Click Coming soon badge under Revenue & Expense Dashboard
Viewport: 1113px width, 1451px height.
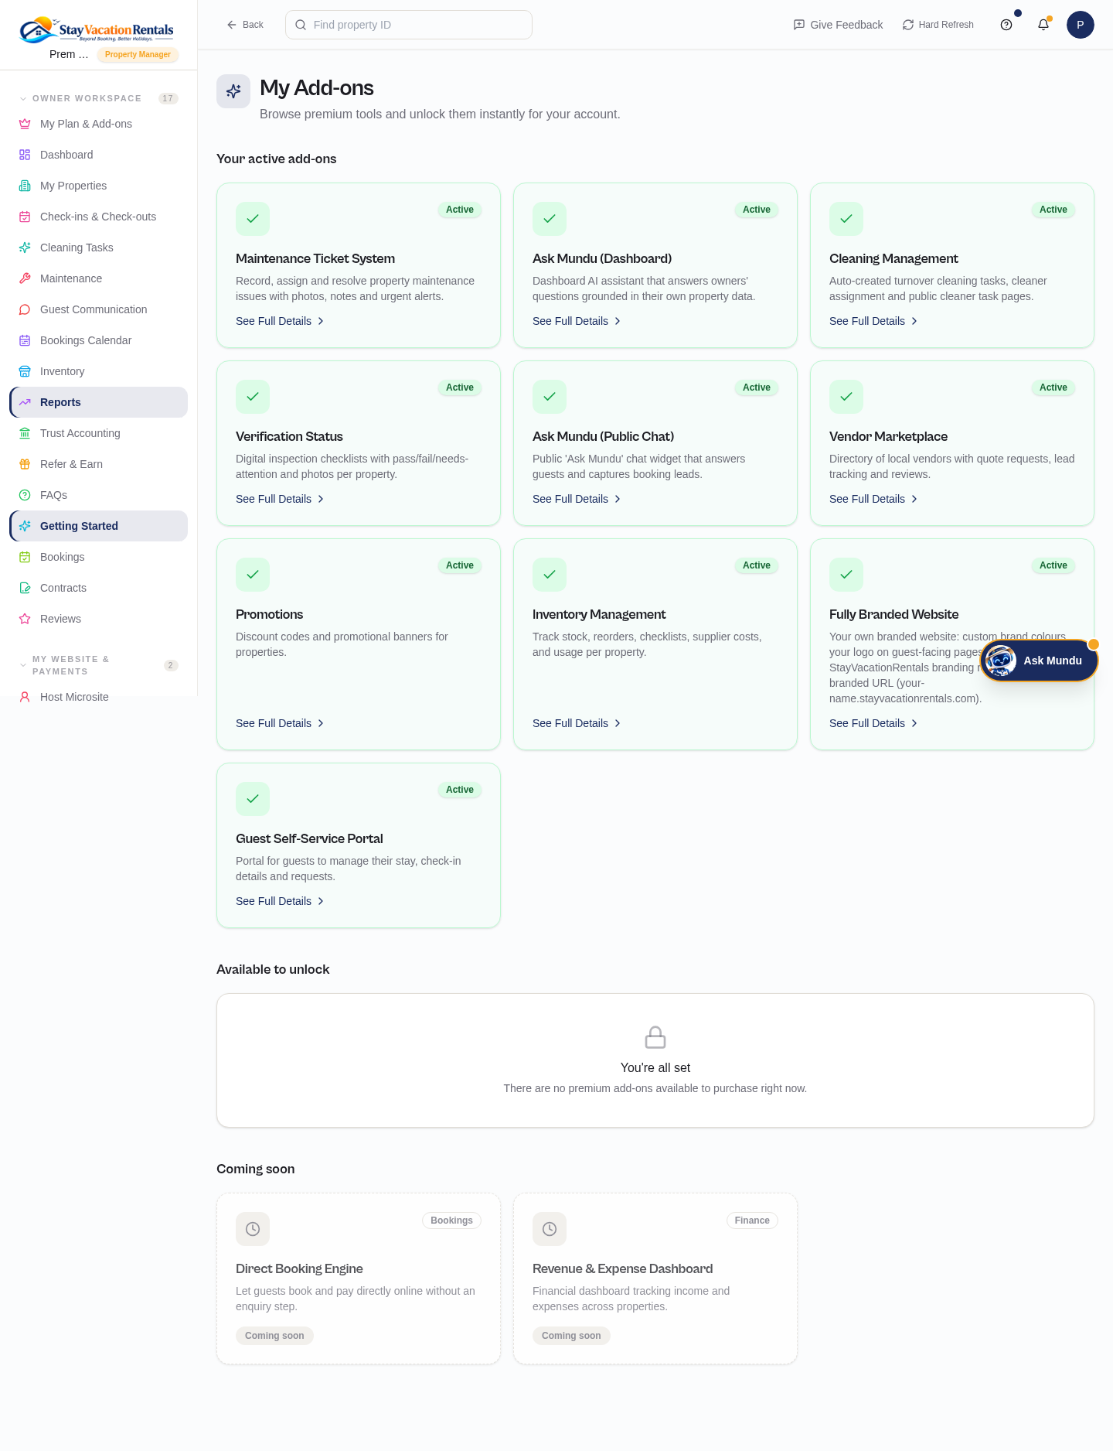(571, 1336)
